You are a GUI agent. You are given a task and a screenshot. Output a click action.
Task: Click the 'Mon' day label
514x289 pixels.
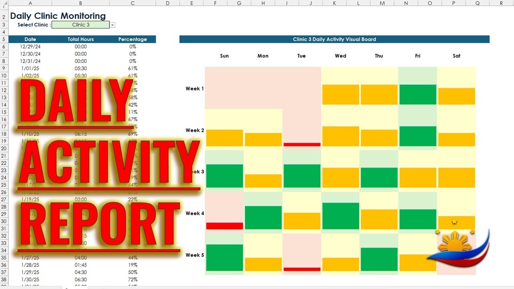point(263,56)
